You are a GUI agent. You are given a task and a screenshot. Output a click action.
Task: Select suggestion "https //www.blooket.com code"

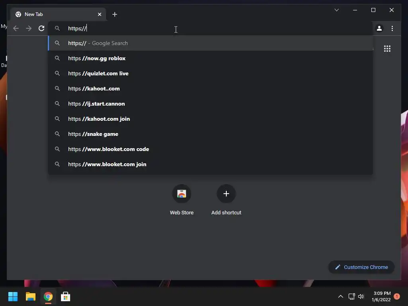tap(210, 149)
